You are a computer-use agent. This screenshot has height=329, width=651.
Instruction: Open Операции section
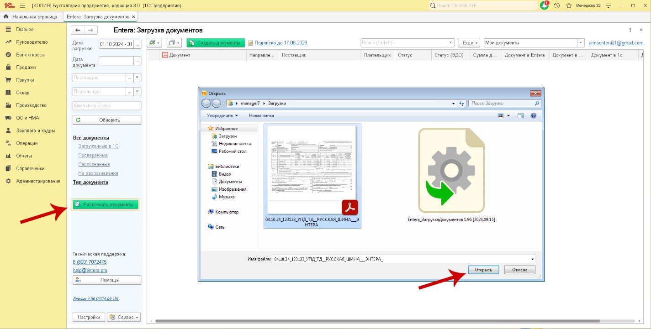tap(26, 143)
